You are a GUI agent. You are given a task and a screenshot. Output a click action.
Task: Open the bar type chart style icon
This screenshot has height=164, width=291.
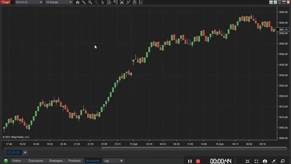coord(78,2)
